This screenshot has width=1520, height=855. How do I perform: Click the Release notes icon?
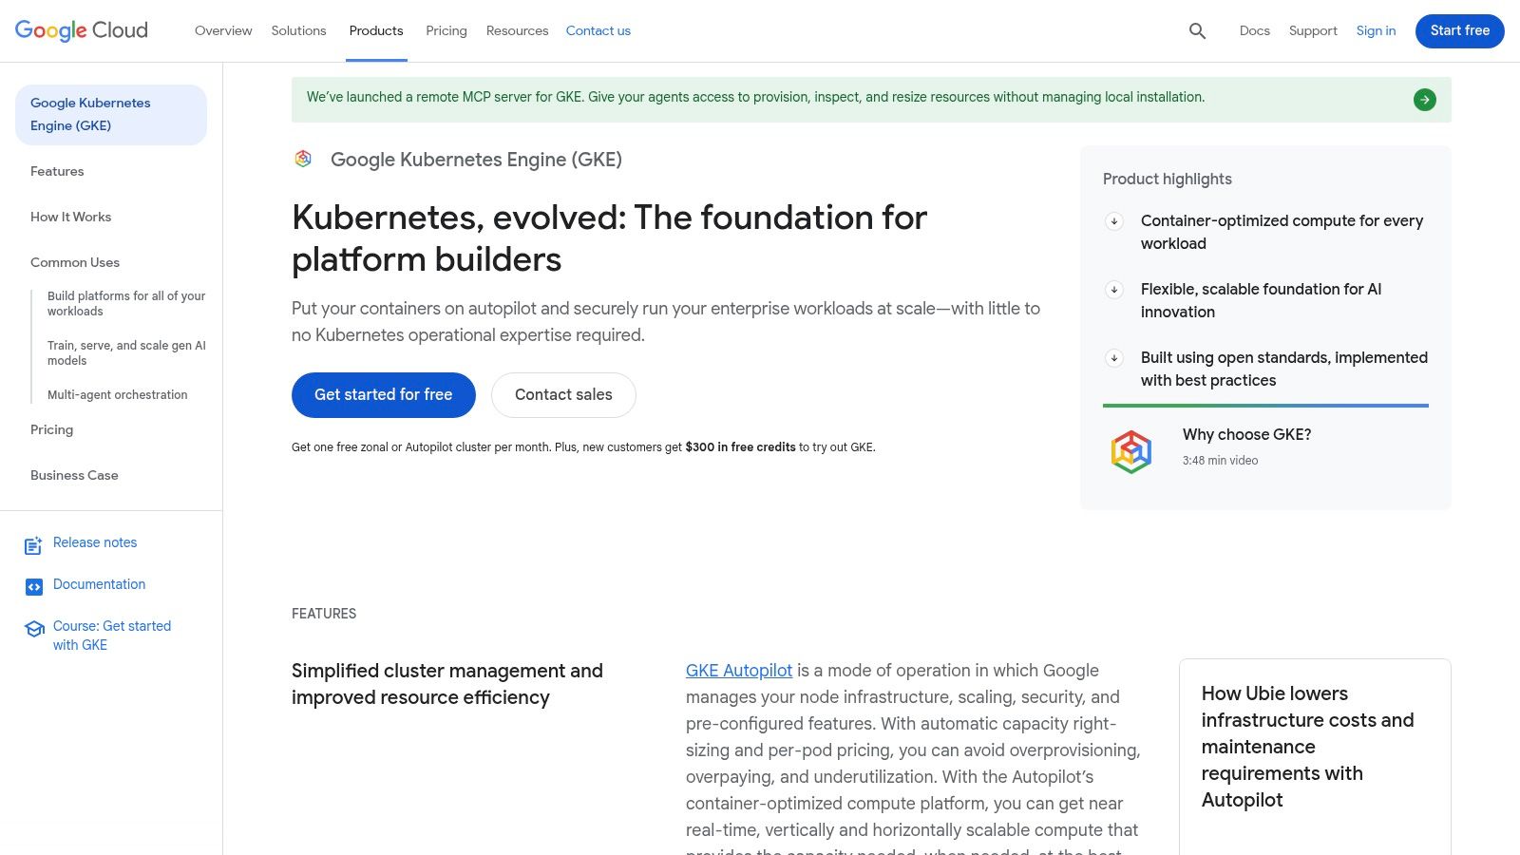(x=33, y=545)
